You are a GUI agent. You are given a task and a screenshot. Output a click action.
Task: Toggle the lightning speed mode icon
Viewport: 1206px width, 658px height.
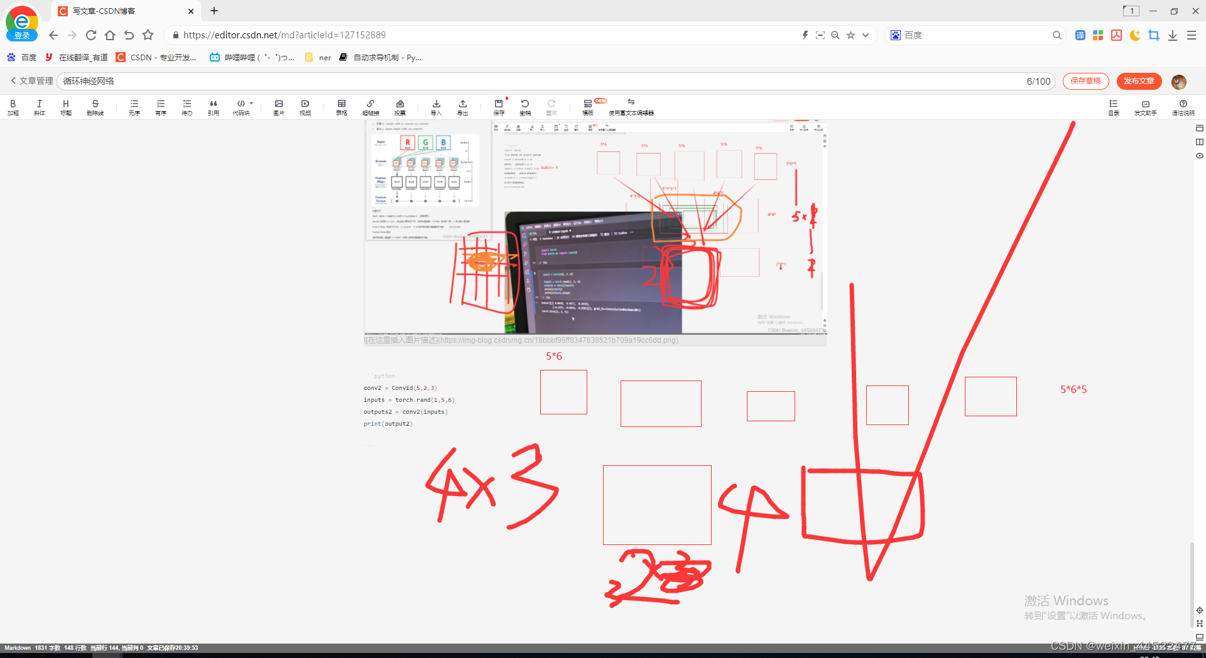[805, 35]
